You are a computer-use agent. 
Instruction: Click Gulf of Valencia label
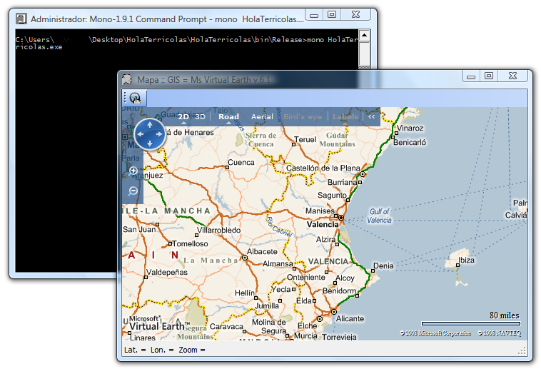[379, 216]
